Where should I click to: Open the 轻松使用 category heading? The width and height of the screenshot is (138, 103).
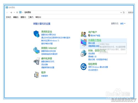click(92, 64)
